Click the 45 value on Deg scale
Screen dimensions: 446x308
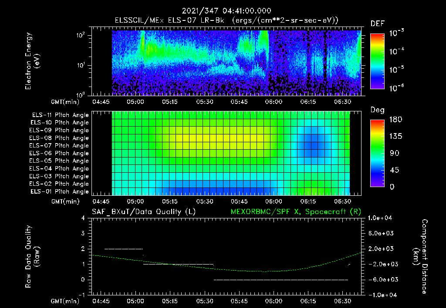pyautogui.click(x=394, y=170)
